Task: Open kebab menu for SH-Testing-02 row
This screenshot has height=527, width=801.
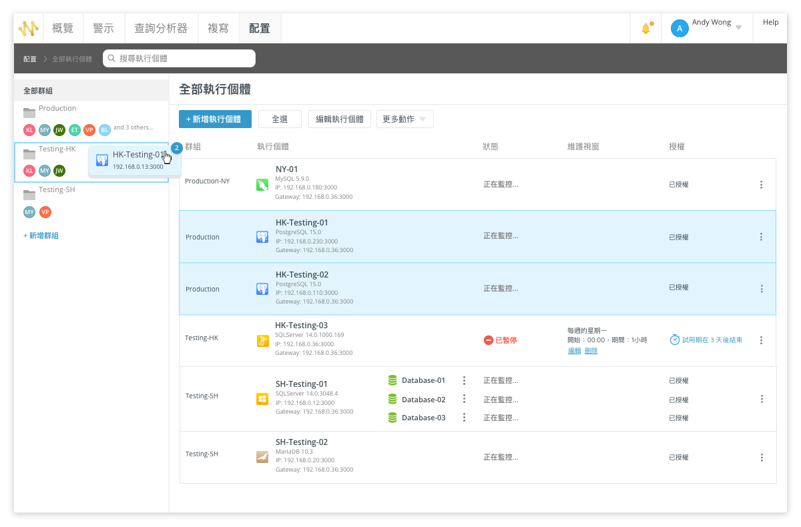Action: pos(761,458)
